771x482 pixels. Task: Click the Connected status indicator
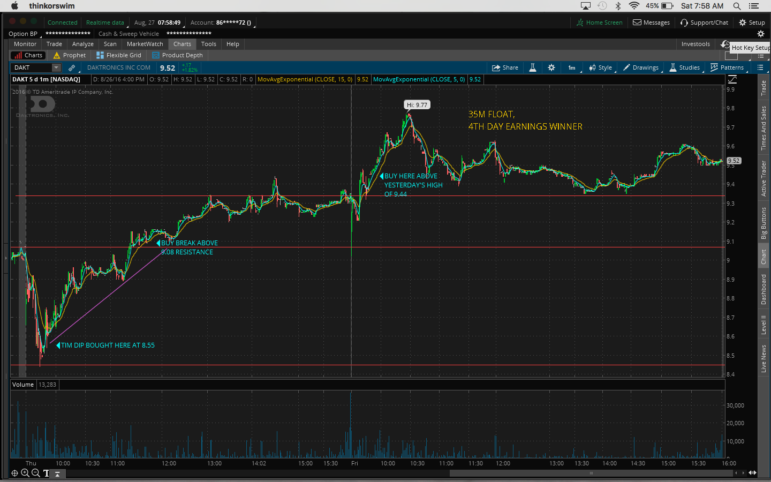point(63,22)
